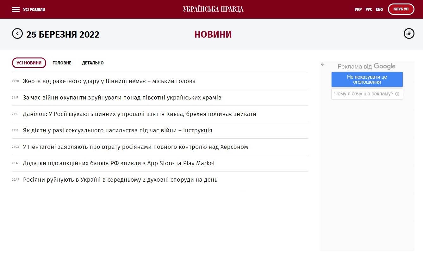The width and height of the screenshot is (423, 253).
Task: Select the ДЕТАЛЬНО tab
Action: 93,63
